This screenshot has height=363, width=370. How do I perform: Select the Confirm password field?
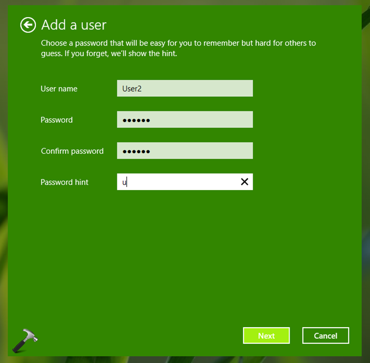tap(184, 151)
